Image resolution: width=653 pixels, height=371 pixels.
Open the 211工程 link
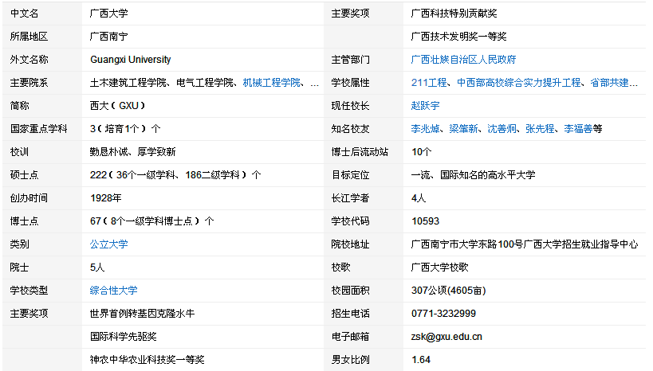pyautogui.click(x=429, y=83)
